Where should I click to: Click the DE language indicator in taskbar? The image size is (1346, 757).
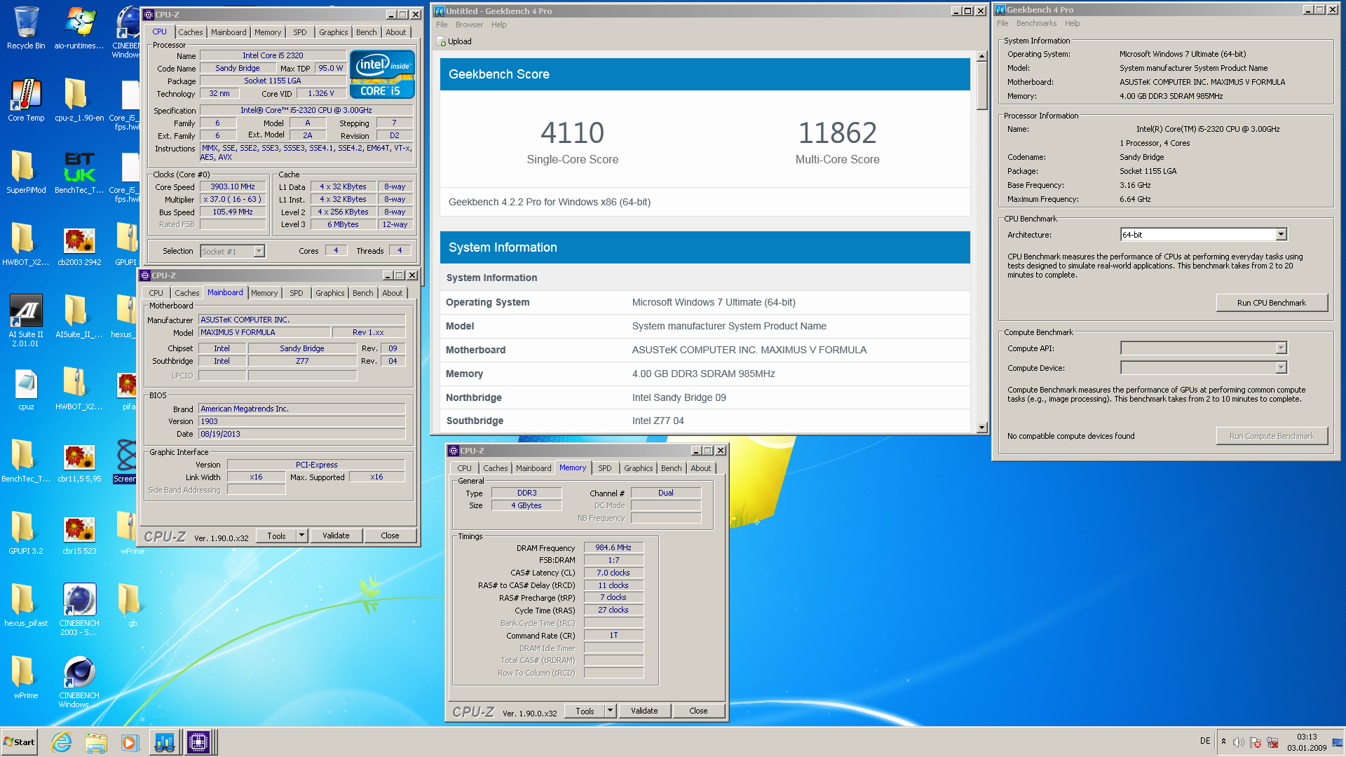tap(1204, 742)
